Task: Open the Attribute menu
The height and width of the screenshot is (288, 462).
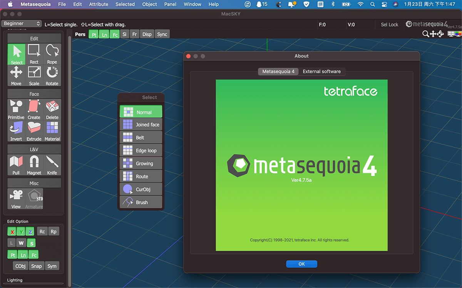Action: click(99, 4)
